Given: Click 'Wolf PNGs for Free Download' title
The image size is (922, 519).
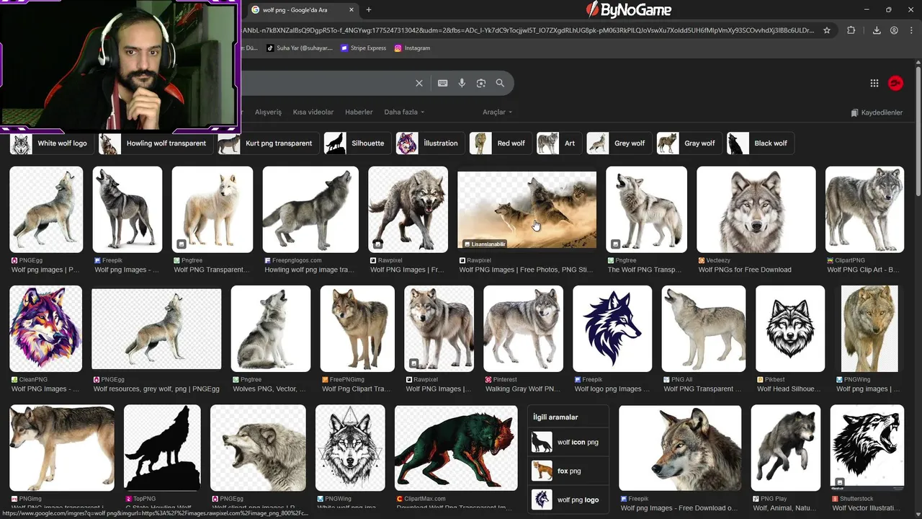Looking at the screenshot, I should point(745,270).
